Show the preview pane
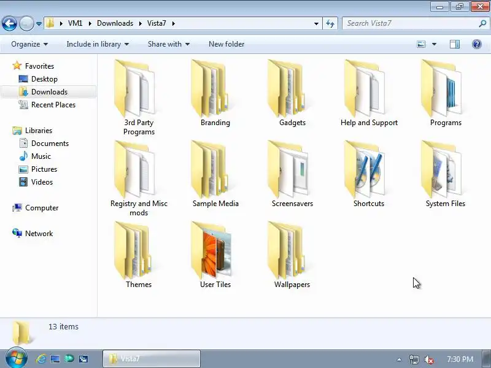 tap(455, 44)
